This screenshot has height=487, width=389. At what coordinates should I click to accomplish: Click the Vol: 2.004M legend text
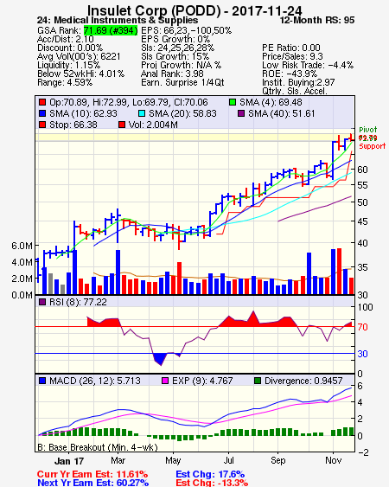click(x=153, y=125)
